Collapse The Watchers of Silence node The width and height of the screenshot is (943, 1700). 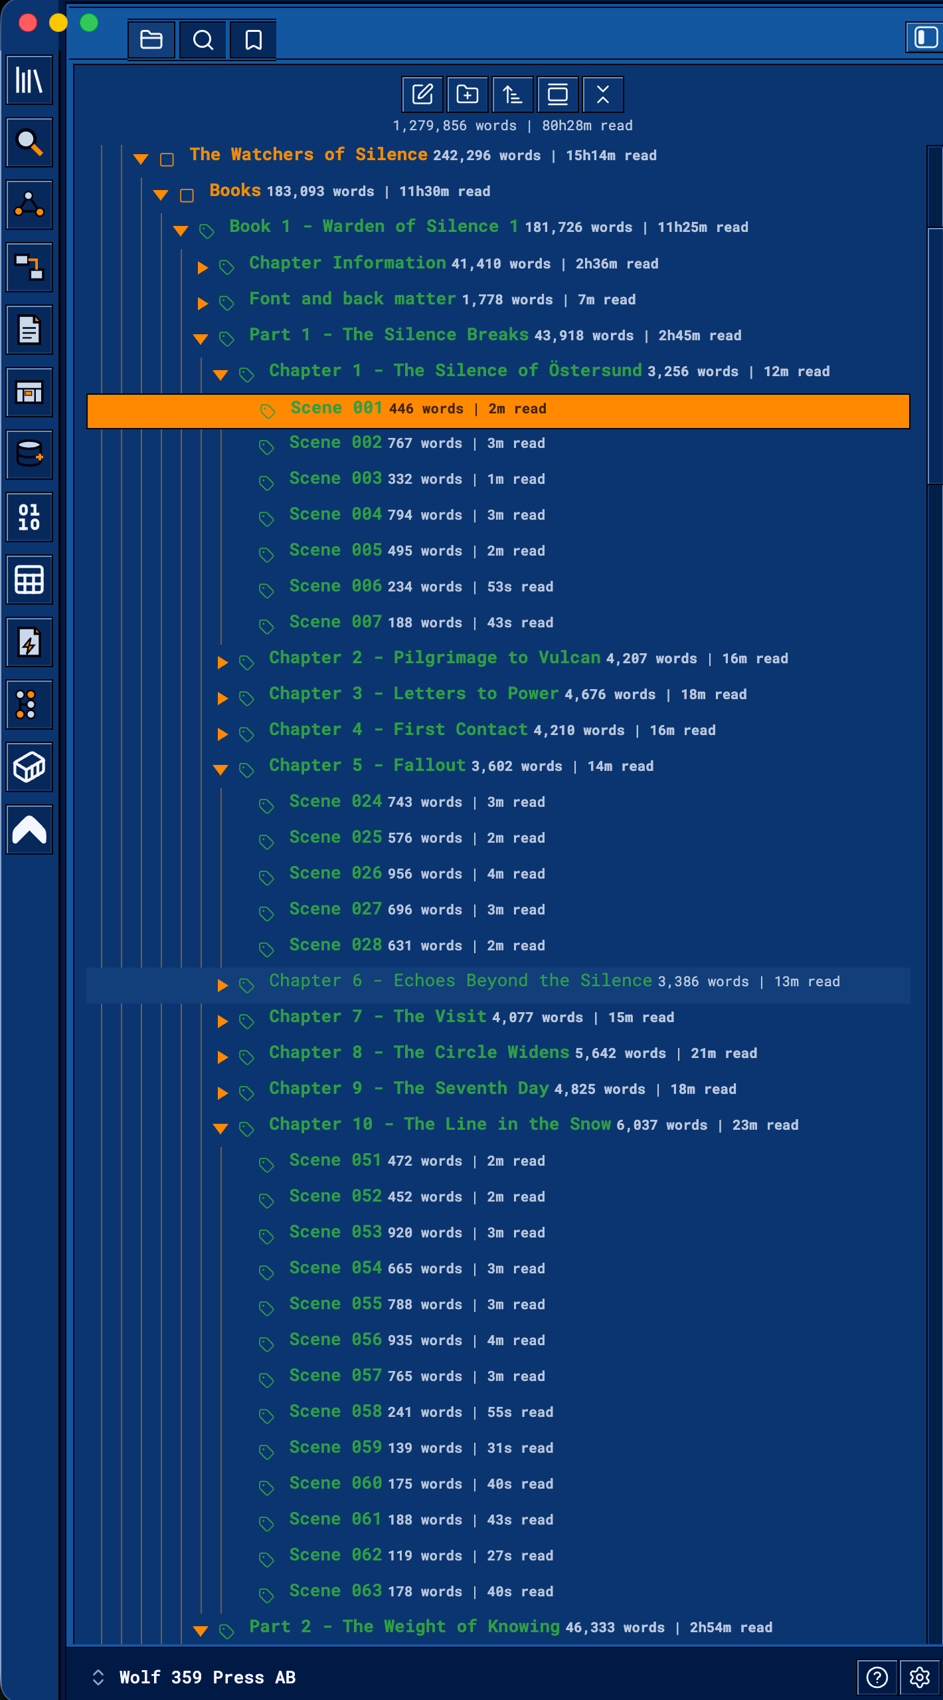141,159
